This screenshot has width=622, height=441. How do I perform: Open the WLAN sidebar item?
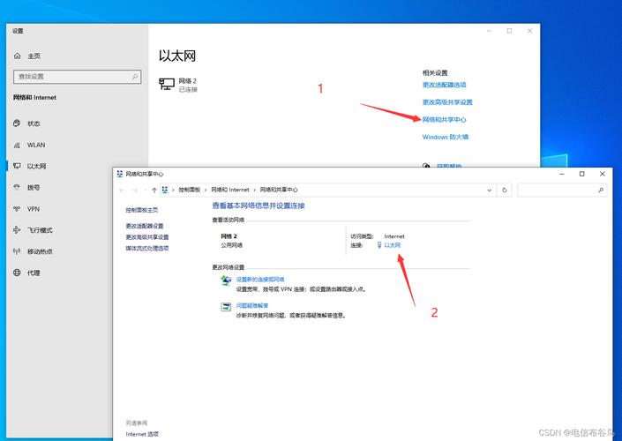pos(36,145)
